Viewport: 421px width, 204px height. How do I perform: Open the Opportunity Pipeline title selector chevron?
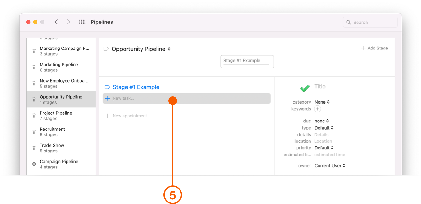coord(169,49)
